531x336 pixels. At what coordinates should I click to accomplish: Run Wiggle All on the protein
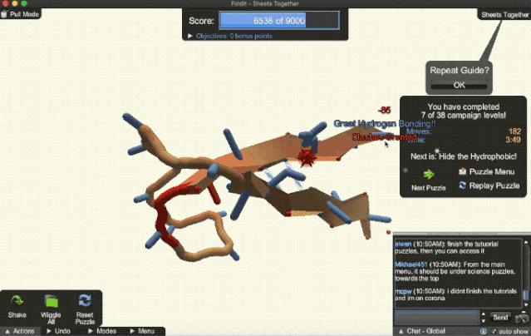click(51, 309)
